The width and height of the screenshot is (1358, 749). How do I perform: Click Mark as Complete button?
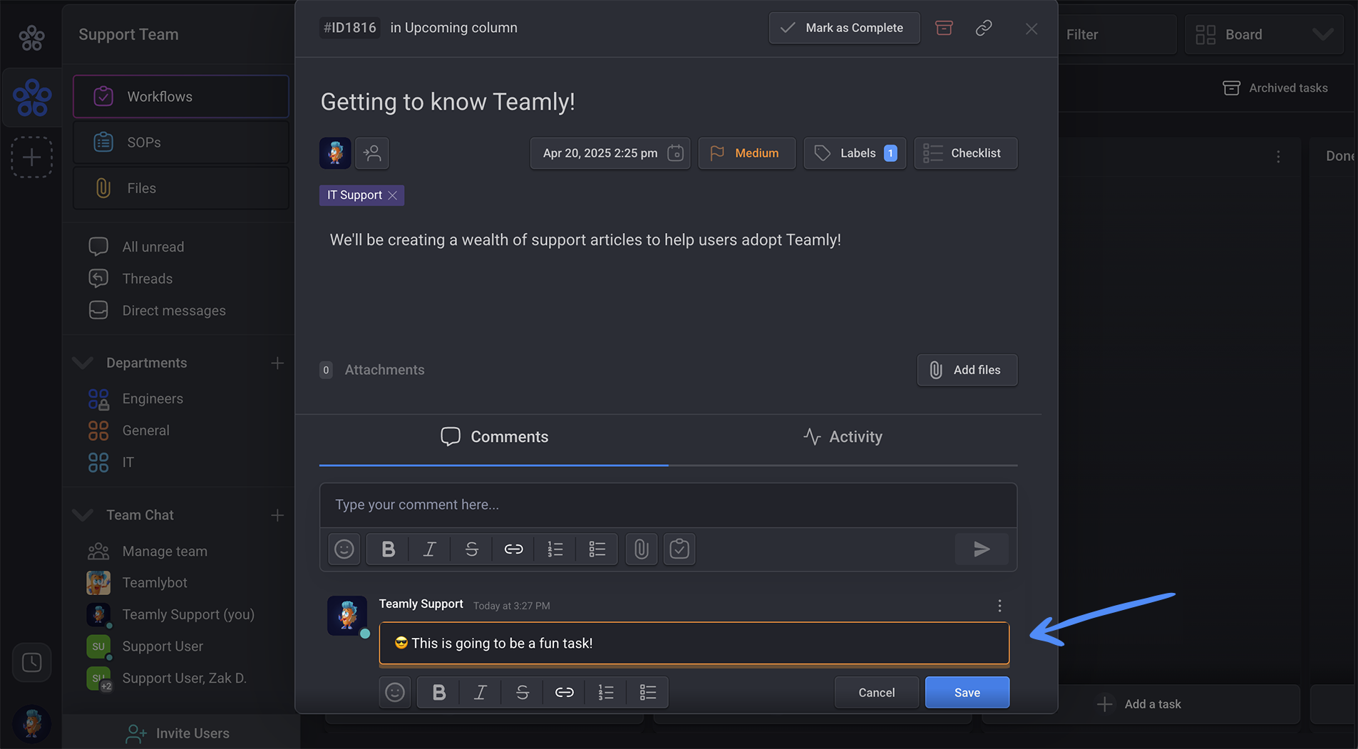tap(844, 28)
